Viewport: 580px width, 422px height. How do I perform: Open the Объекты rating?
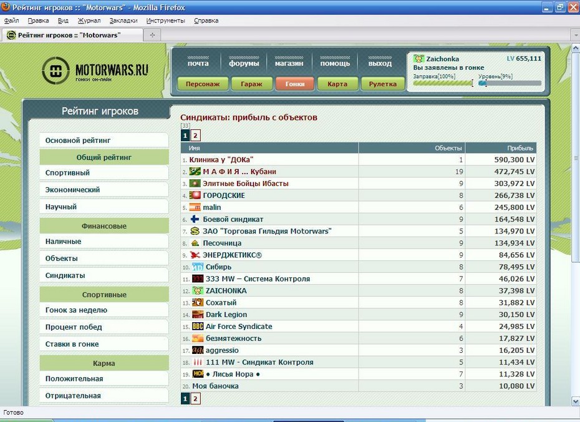click(104, 258)
